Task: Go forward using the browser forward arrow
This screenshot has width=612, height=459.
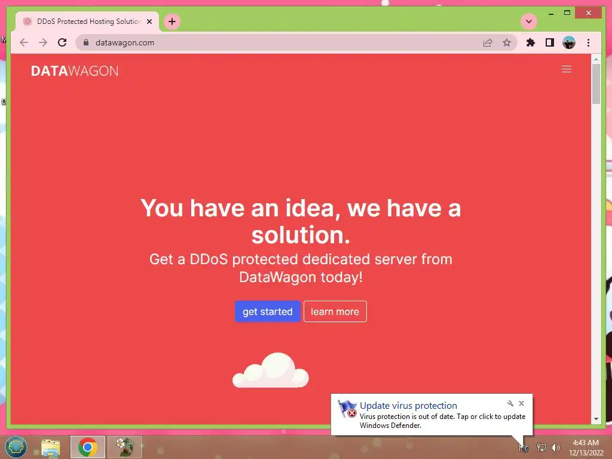Action: (x=43, y=42)
